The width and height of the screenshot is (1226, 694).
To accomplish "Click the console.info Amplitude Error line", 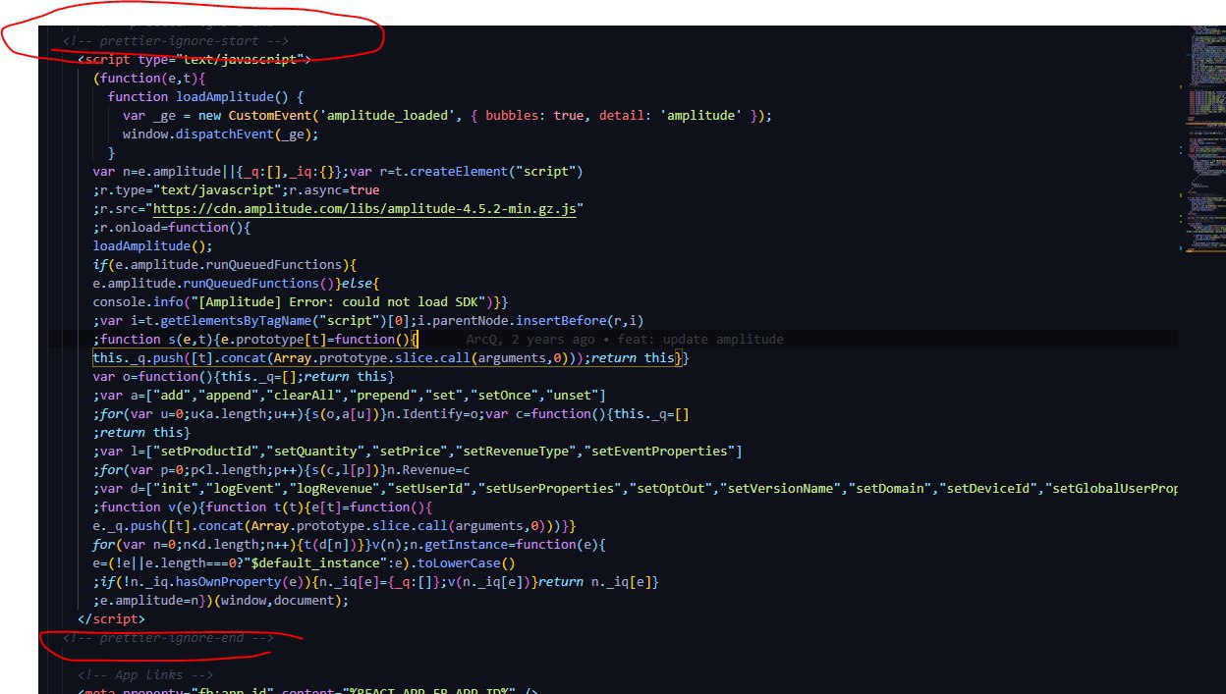I will pos(300,302).
